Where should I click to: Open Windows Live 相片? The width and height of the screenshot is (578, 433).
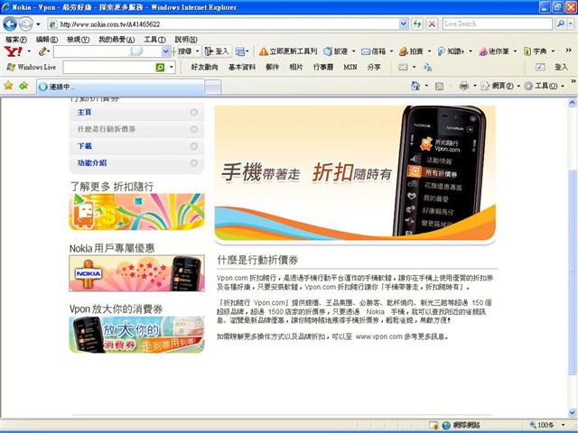296,67
